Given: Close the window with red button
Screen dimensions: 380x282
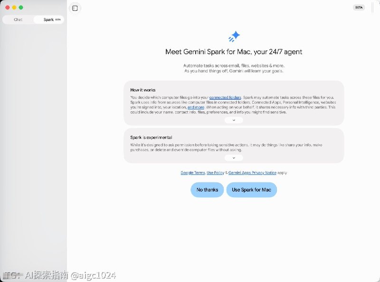Looking at the screenshot, I should click(8, 8).
